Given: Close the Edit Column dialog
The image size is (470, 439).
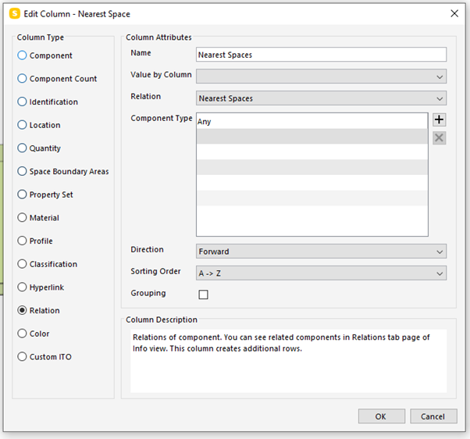Looking at the screenshot, I should [454, 13].
